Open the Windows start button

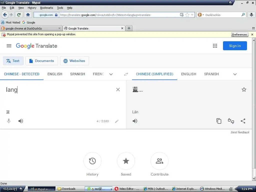[x=12, y=189]
